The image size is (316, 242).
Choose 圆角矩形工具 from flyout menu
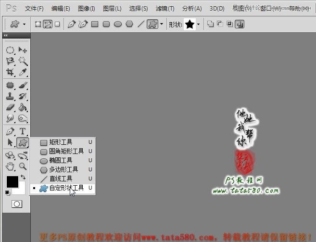[63, 152]
